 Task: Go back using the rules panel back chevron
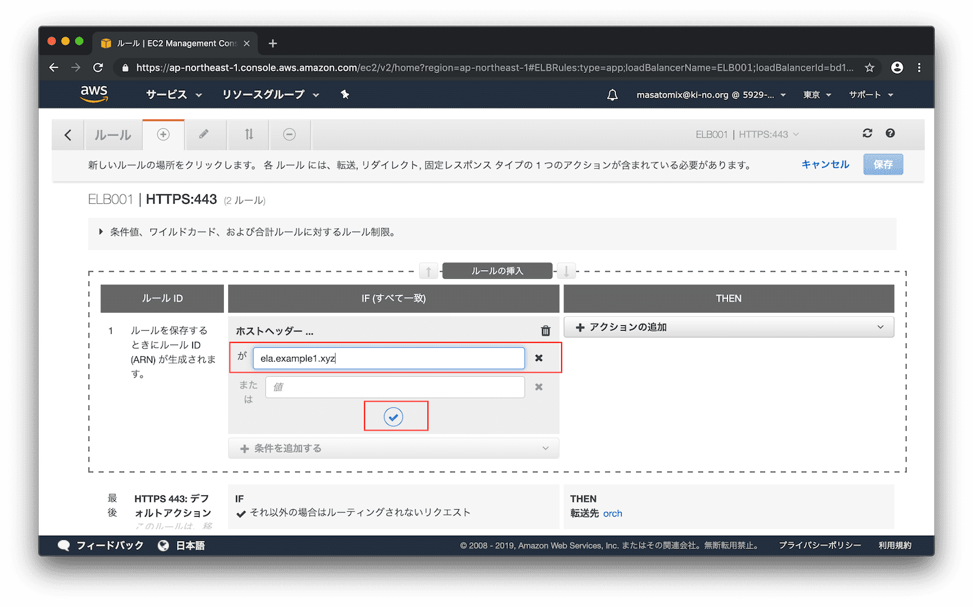[x=68, y=135]
